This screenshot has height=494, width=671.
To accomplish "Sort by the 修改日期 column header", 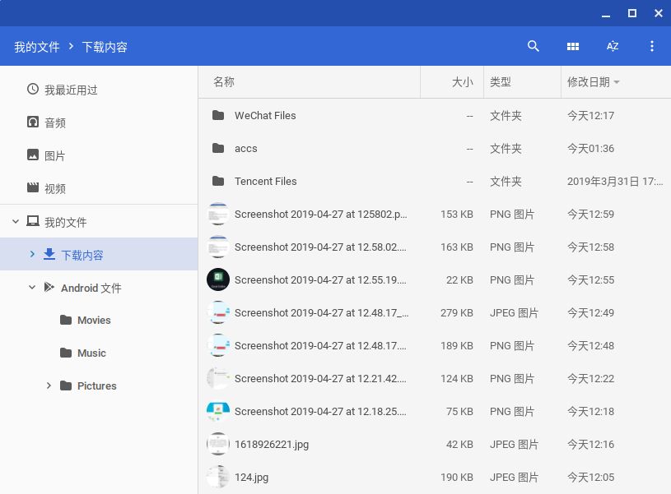I will pyautogui.click(x=589, y=82).
